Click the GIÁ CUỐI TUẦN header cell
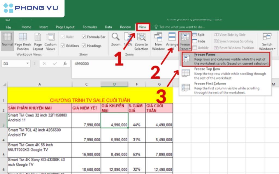This screenshot has height=174, width=279. [x=159, y=108]
